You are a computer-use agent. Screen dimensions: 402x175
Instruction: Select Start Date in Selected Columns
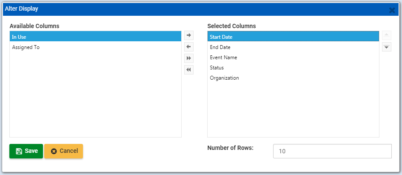[x=293, y=37]
